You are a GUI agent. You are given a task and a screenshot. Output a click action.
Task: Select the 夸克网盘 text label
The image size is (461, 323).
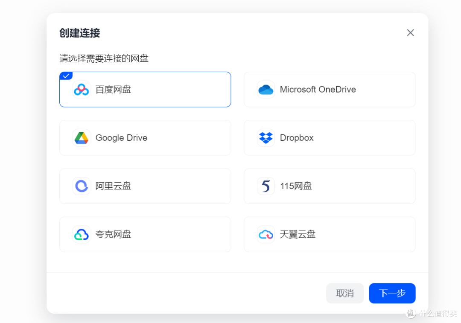tap(113, 234)
